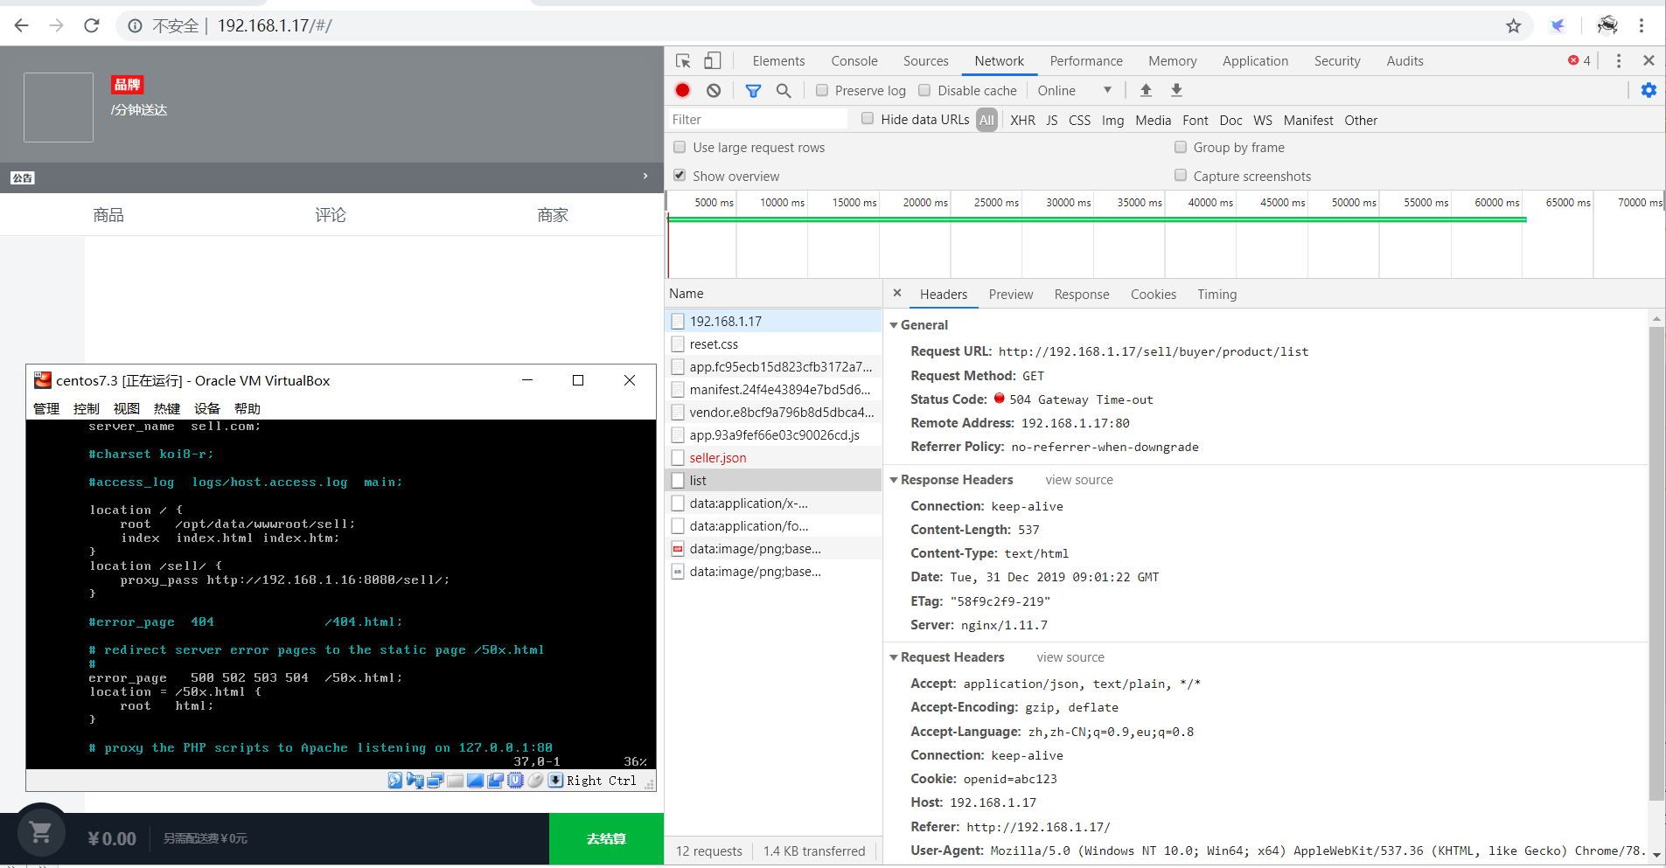Image resolution: width=1666 pixels, height=868 pixels.
Task: Reload the page with the refresh icon
Action: click(92, 25)
